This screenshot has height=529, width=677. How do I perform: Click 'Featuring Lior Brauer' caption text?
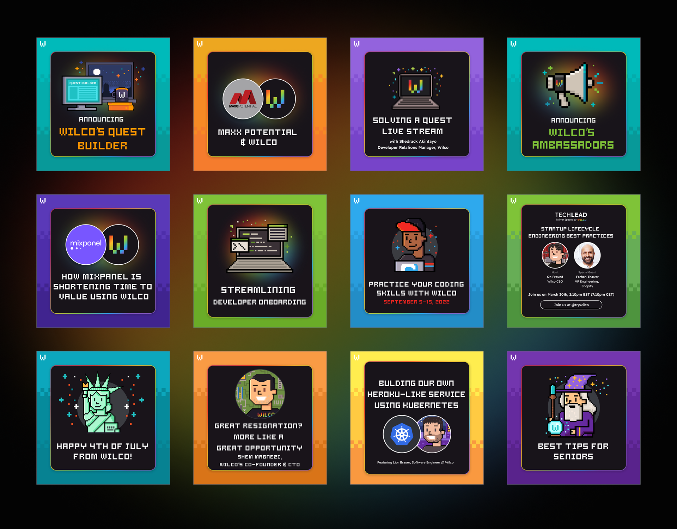415,462
